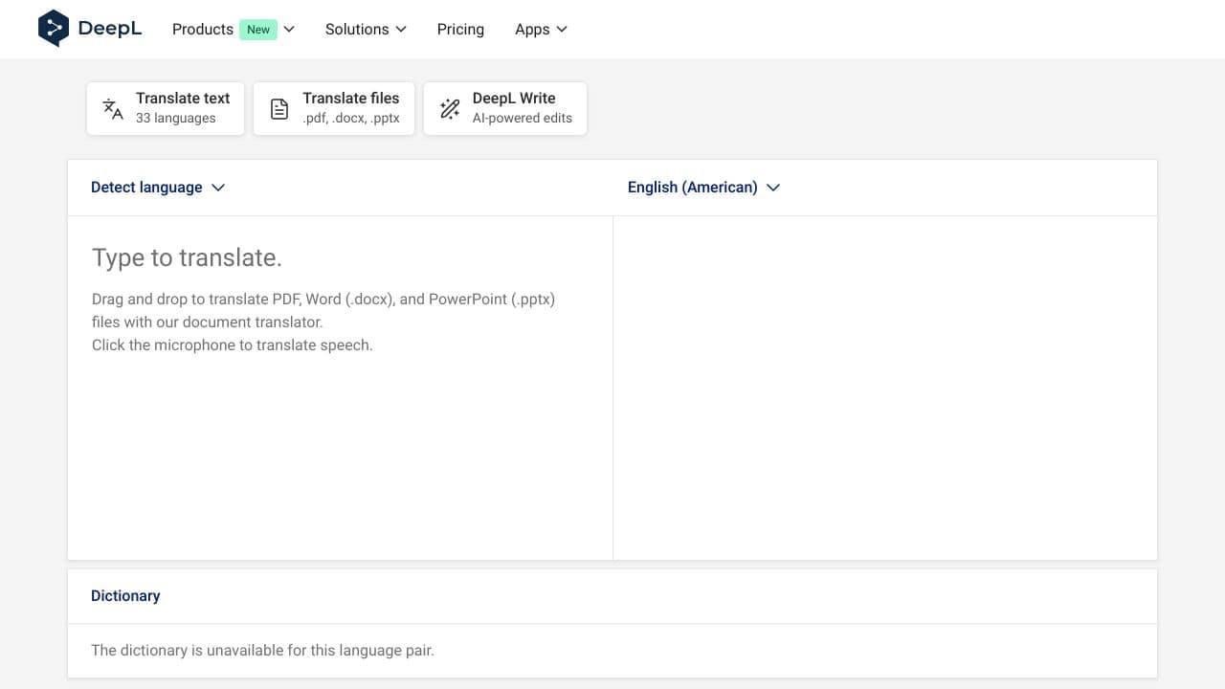
Task: Open the Products menu
Action: pyautogui.click(x=234, y=29)
